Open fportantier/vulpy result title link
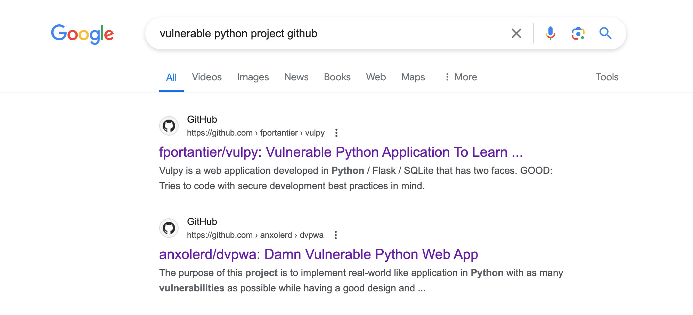Viewport: 693px width, 315px height. click(x=341, y=152)
